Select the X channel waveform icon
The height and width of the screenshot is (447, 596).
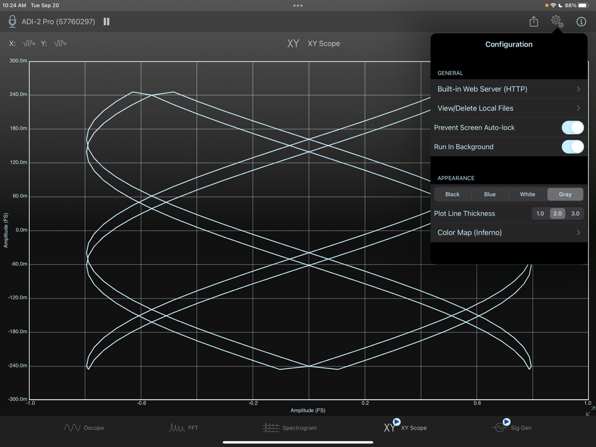[x=29, y=44]
